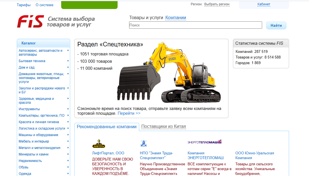Open the Одежда category
This screenshot has width=309, height=176.
[x=25, y=174]
